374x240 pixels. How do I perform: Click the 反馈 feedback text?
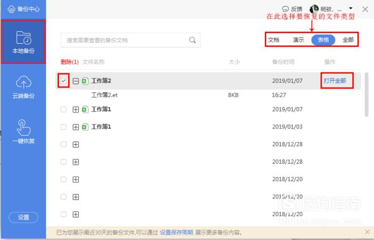tap(297, 9)
